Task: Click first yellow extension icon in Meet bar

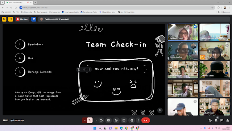Action: click(x=4, y=19)
